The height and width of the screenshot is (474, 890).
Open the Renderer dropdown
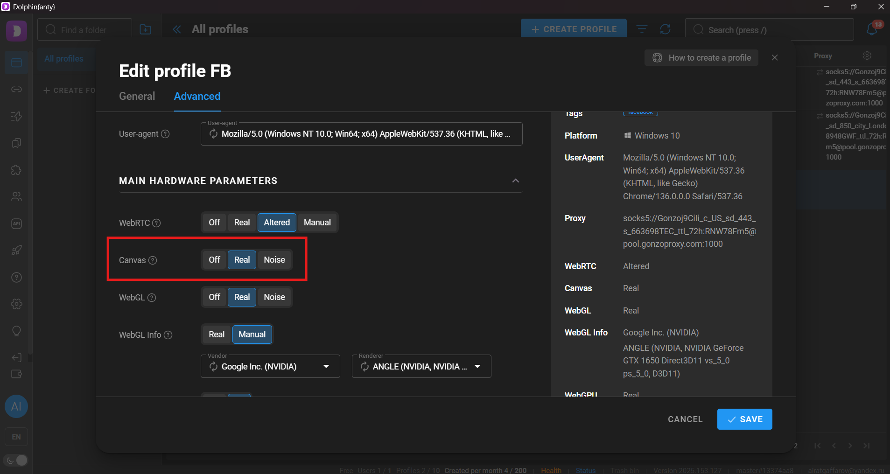tap(477, 367)
